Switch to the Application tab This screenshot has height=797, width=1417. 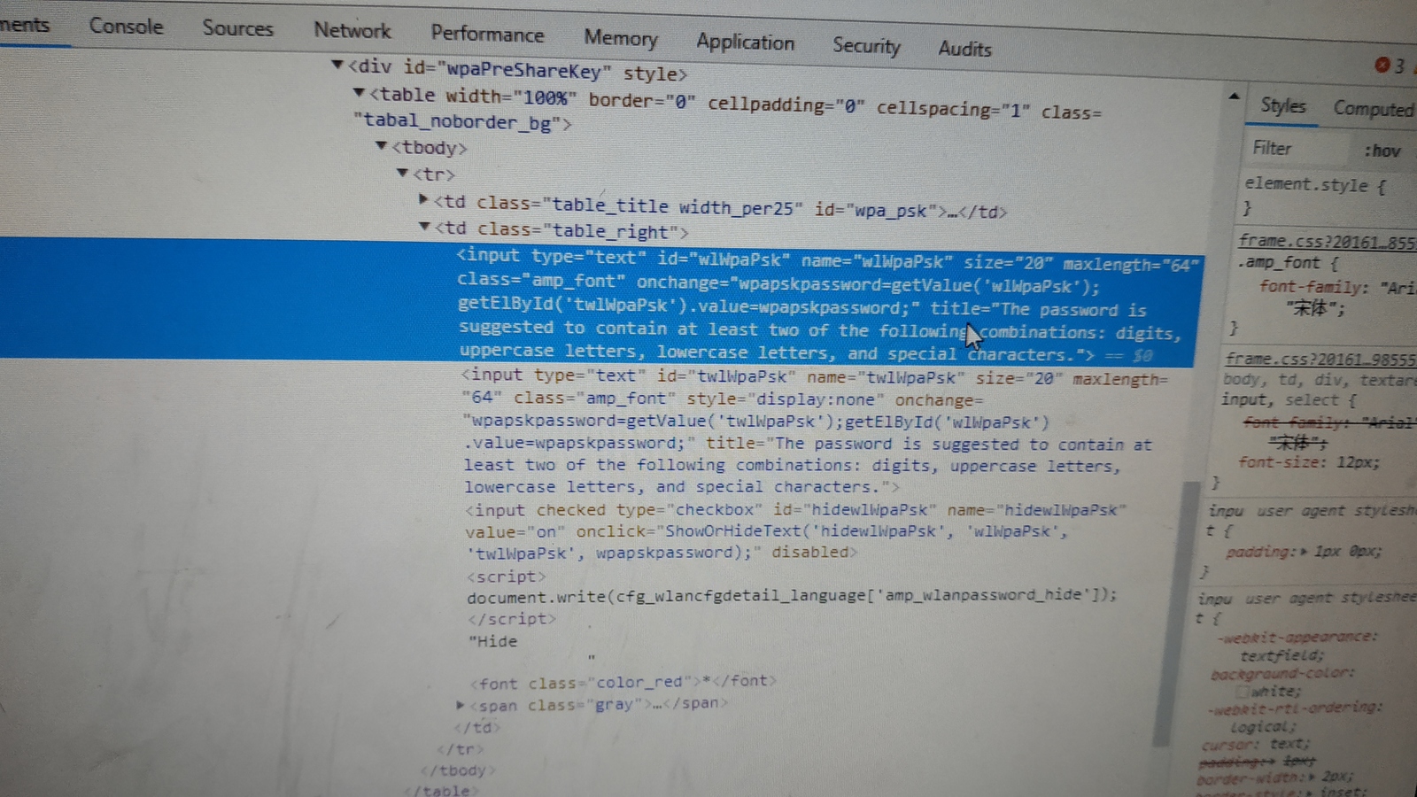[x=745, y=42]
